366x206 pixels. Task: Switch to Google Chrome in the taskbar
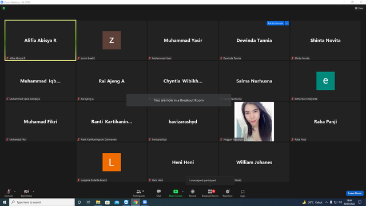coord(136,202)
